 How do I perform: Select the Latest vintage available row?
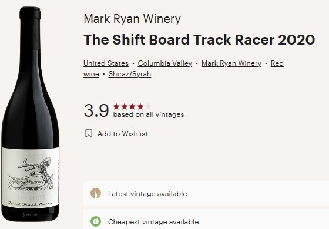click(206, 193)
